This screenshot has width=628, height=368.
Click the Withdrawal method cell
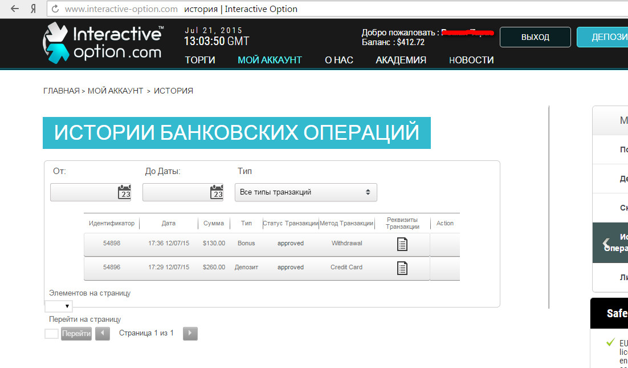[x=347, y=243]
